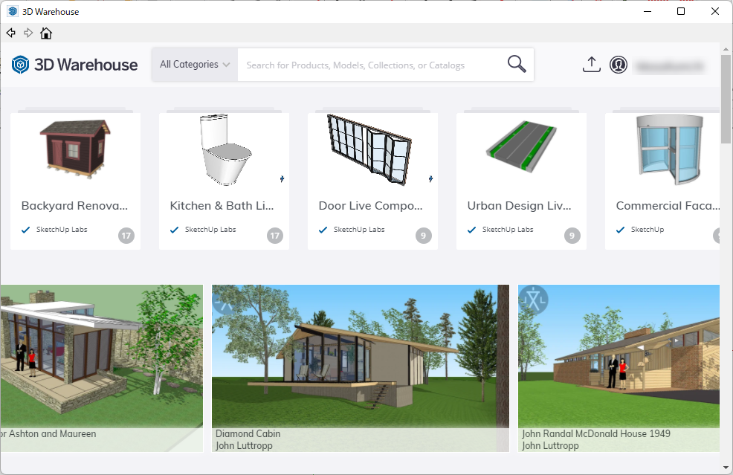Click the 17 count badge on Backyard Renovation
The width and height of the screenshot is (733, 475).
click(x=126, y=236)
